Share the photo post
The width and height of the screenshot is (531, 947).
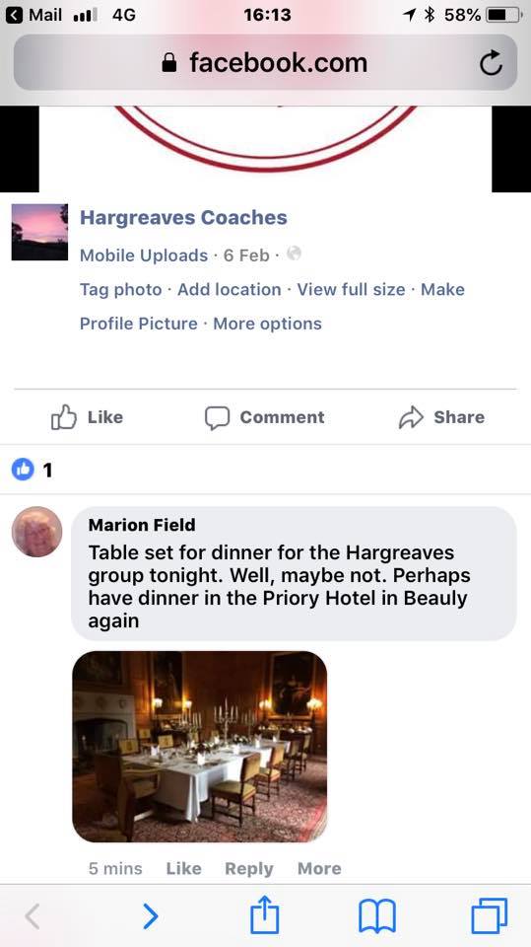(x=441, y=417)
